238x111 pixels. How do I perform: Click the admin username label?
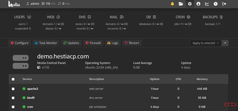click(35, 4)
